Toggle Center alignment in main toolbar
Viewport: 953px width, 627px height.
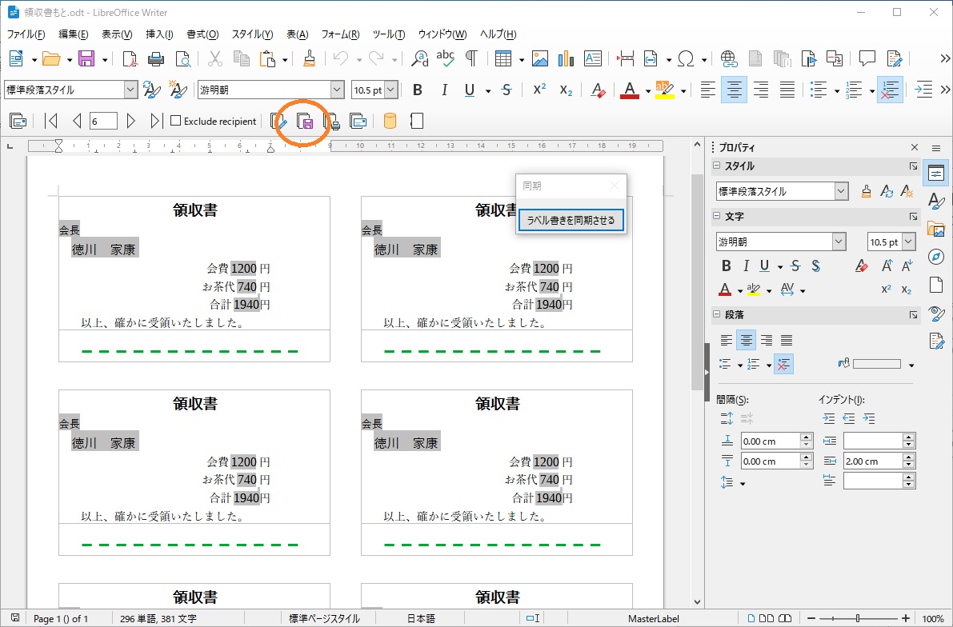click(x=734, y=90)
